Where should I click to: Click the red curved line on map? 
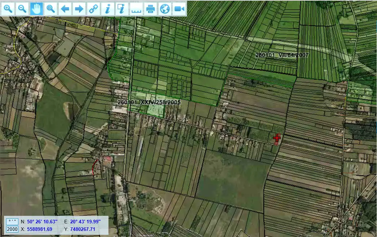(94, 167)
